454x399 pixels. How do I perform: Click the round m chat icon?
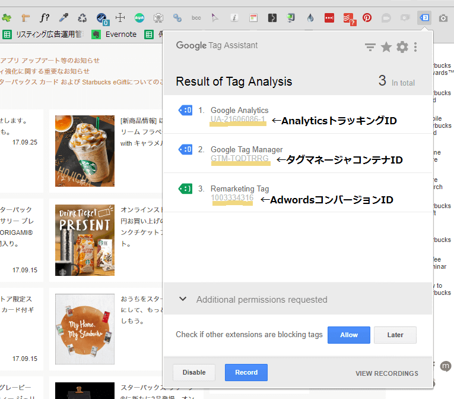point(446,366)
